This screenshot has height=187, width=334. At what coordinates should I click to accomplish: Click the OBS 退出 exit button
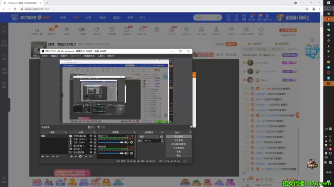(179, 155)
